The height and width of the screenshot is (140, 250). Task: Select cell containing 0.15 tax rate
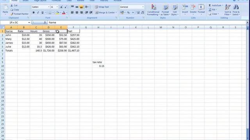[x=98, y=66]
